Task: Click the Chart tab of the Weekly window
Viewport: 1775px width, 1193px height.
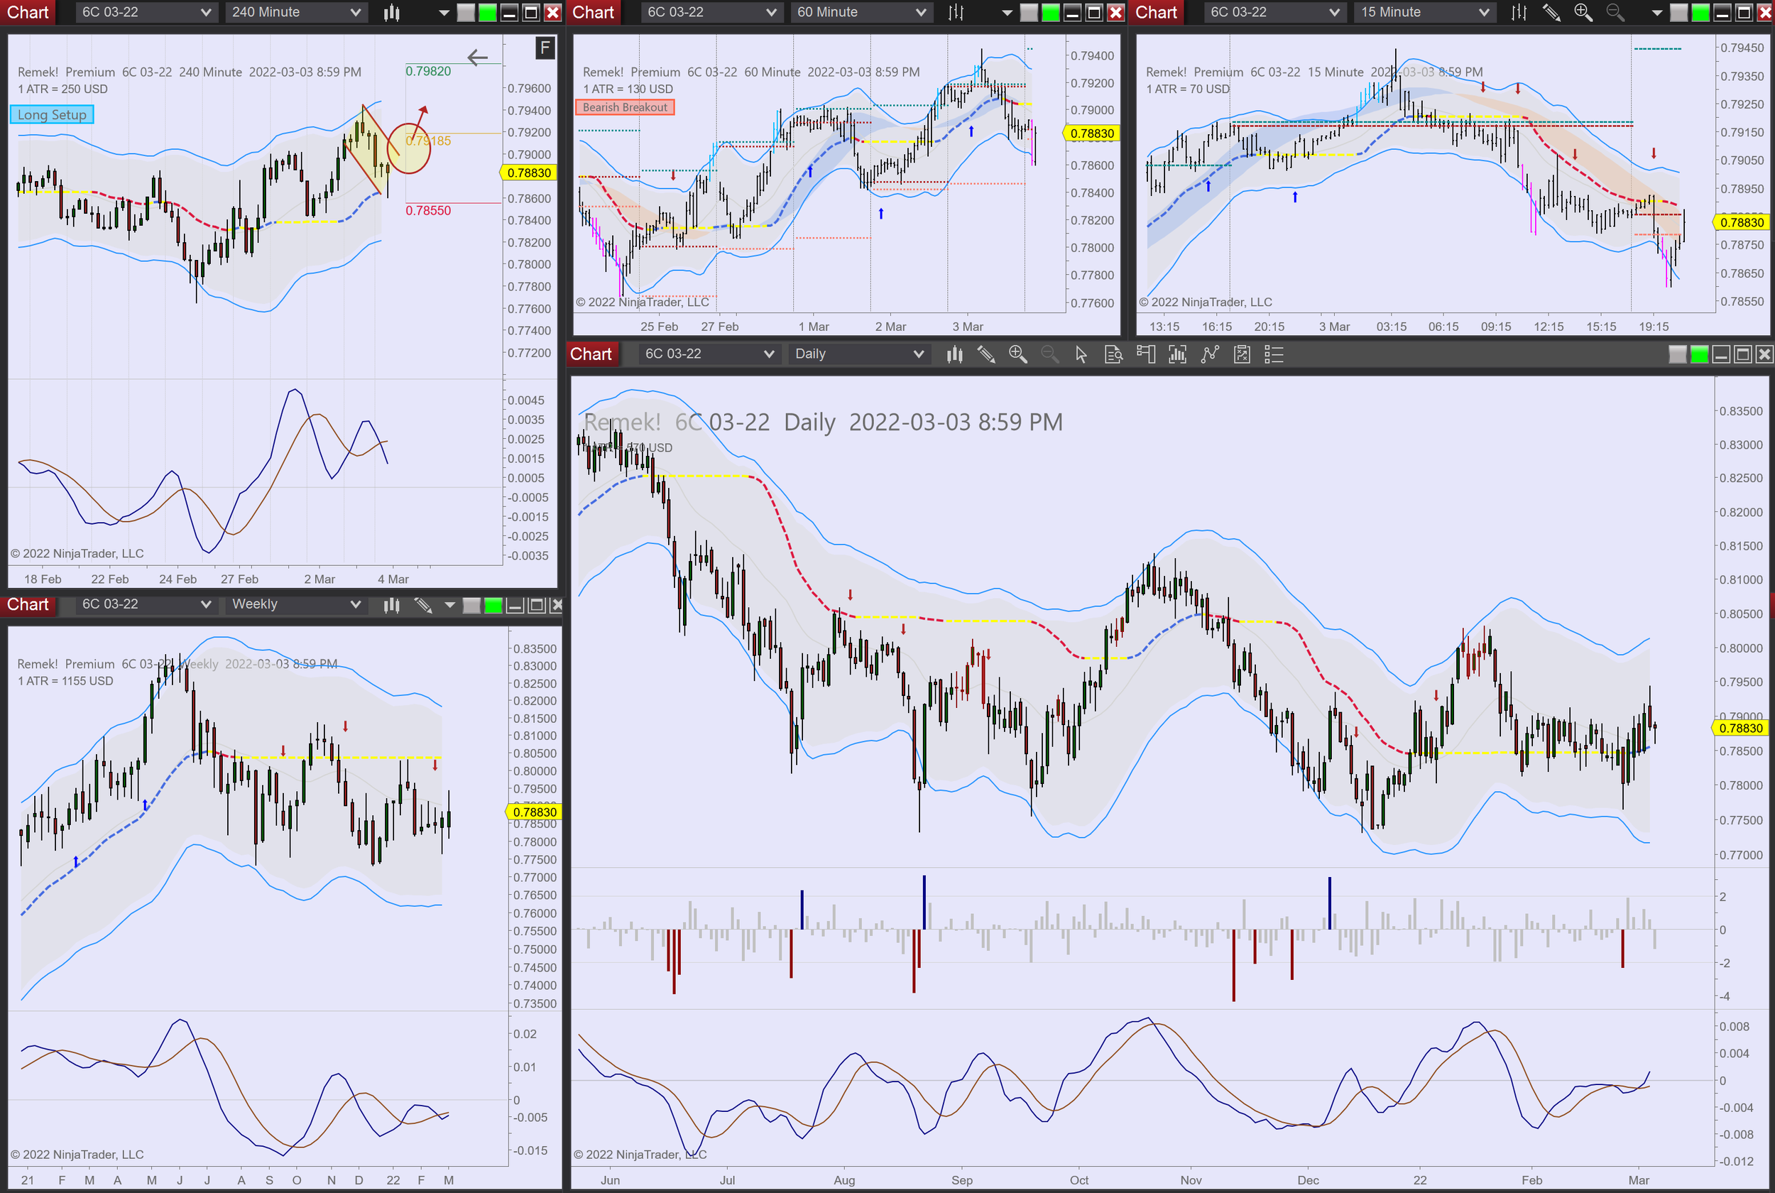Action: click(x=28, y=604)
